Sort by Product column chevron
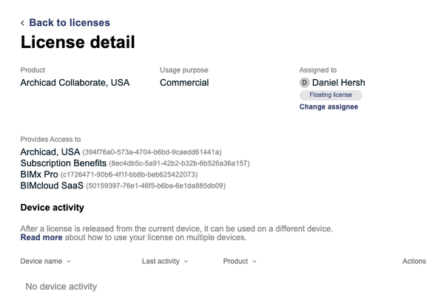Screen dimensions: 444x306 point(254,261)
